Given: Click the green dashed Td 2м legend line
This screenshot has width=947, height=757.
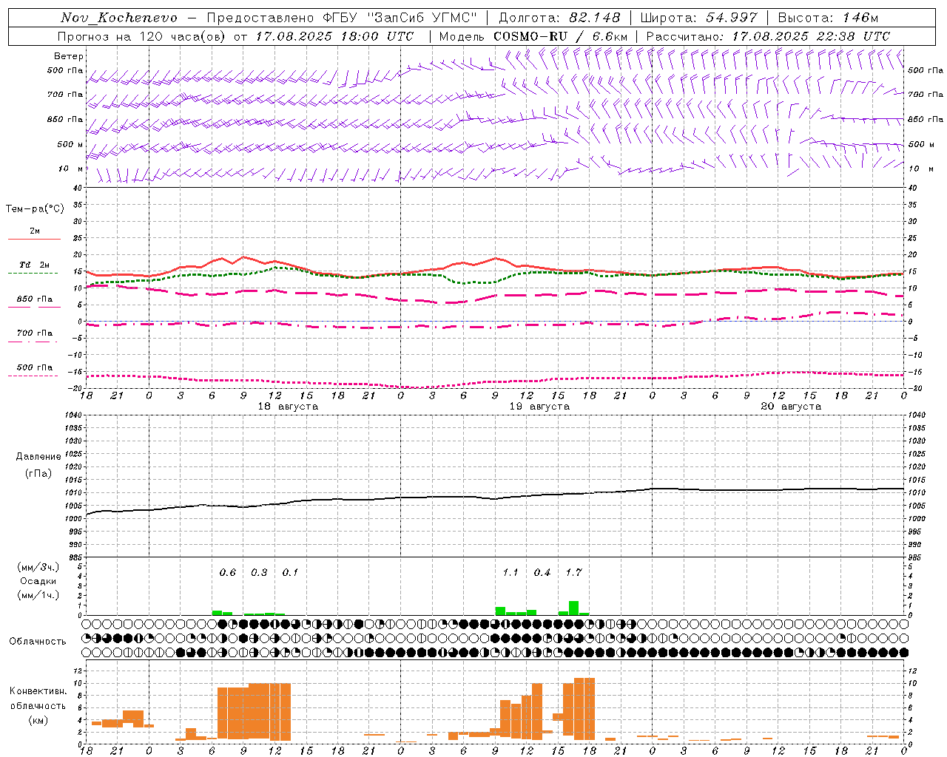Looking at the screenshot, I should pos(33,273).
